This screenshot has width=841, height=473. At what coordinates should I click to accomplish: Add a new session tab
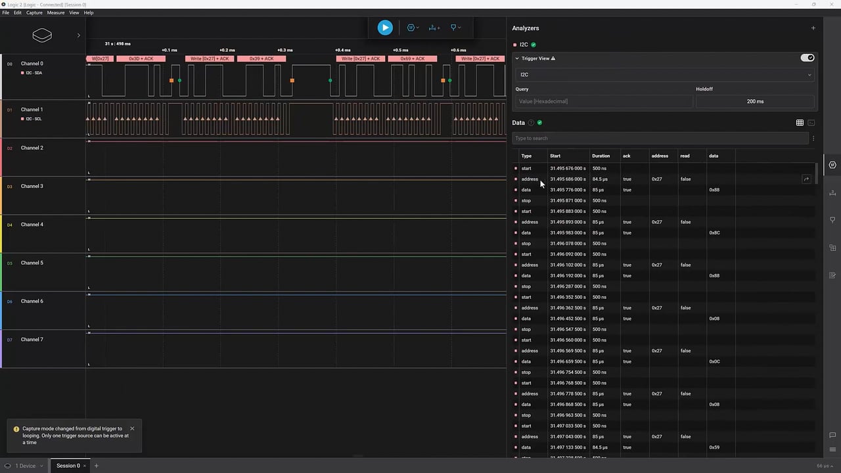pyautogui.click(x=97, y=466)
